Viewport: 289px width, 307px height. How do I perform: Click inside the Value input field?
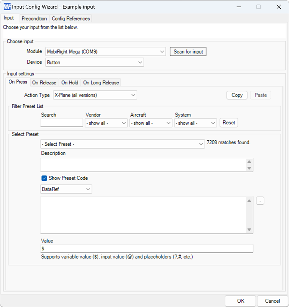click(x=144, y=248)
